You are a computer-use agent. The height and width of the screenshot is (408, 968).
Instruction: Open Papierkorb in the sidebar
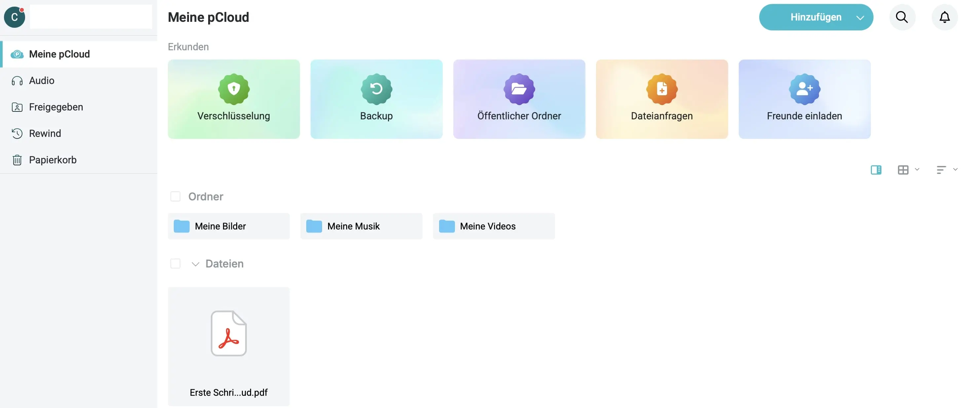79,160
